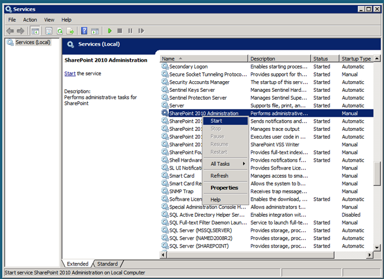Open the blue Help question-mark icon
The width and height of the screenshot is (384, 279).
[x=84, y=31]
